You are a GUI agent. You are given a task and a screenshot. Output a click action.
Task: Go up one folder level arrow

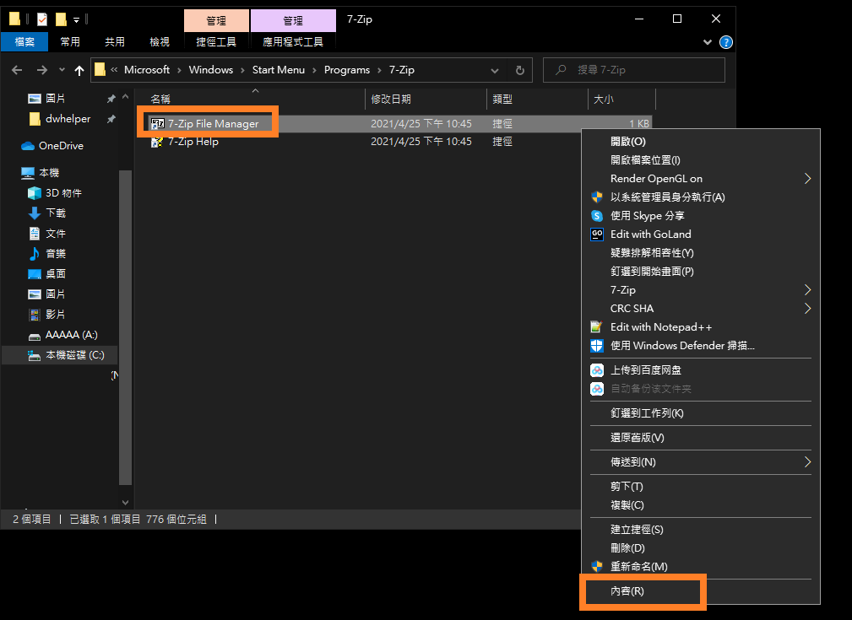tap(79, 70)
